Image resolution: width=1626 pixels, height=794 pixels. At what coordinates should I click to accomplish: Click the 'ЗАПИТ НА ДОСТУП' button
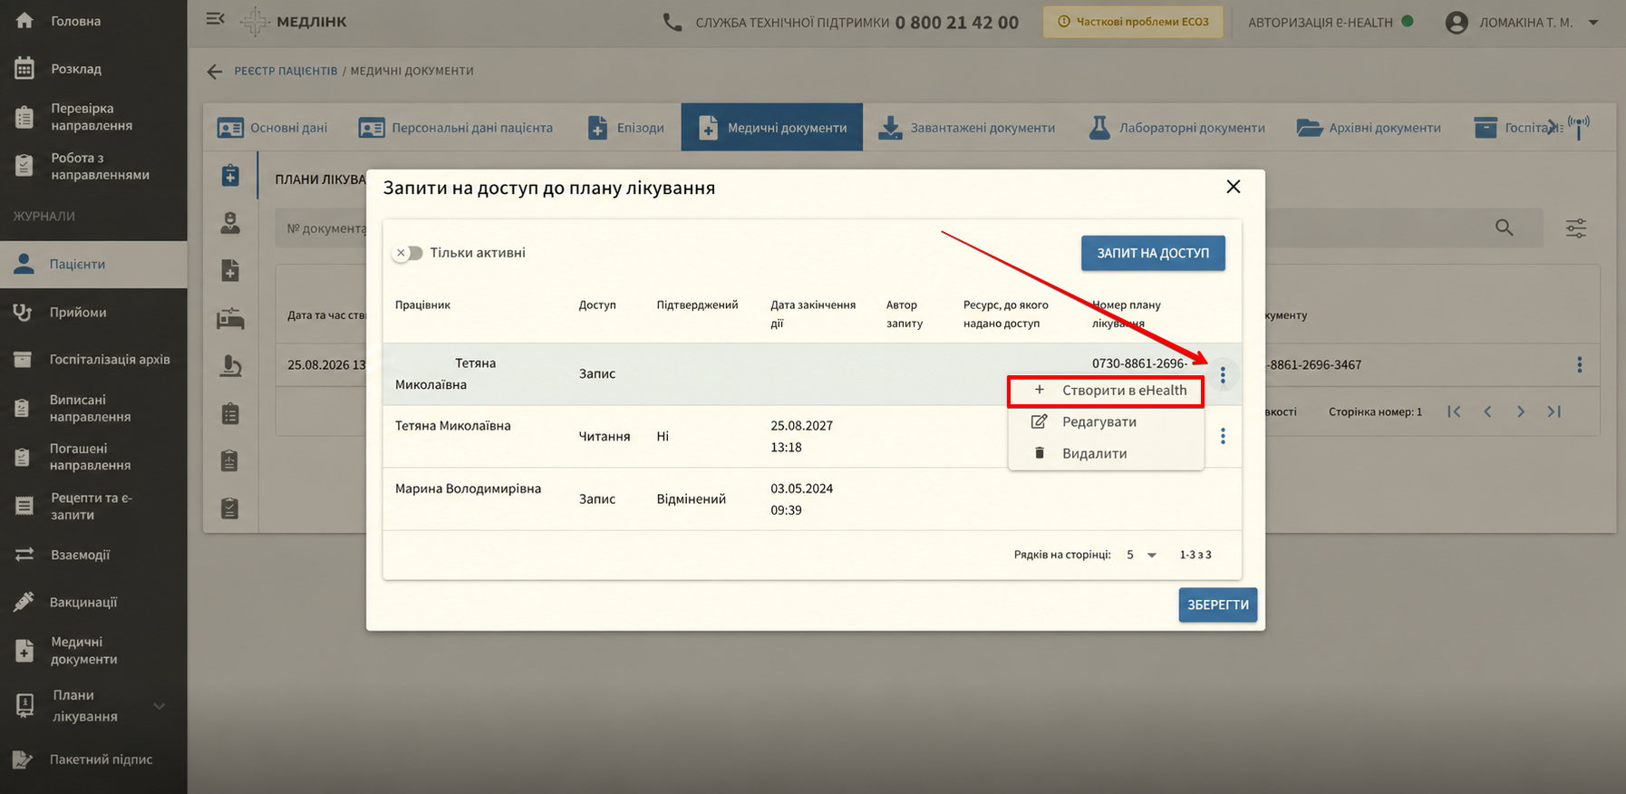1153,253
